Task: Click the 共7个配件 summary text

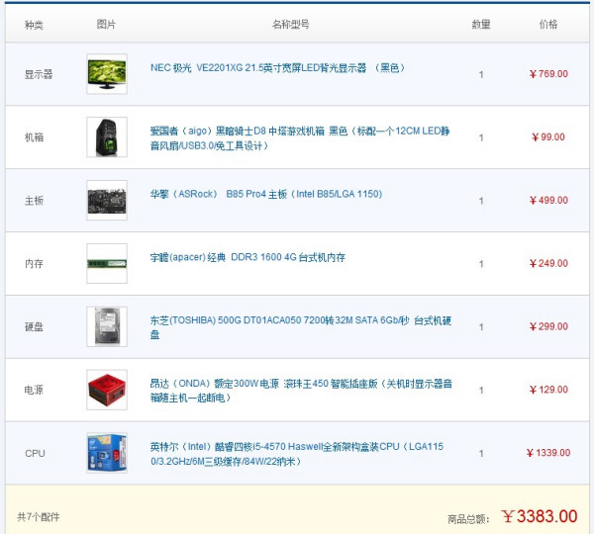Action: pos(39,517)
